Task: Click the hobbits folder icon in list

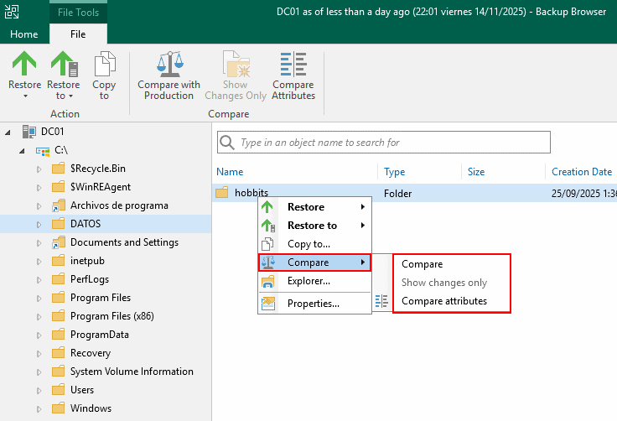Action: point(222,193)
